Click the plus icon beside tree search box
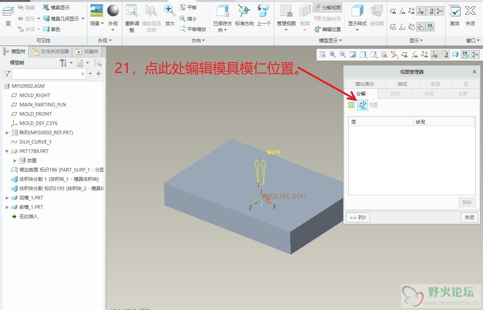The height and width of the screenshot is (310, 483). click(98, 74)
